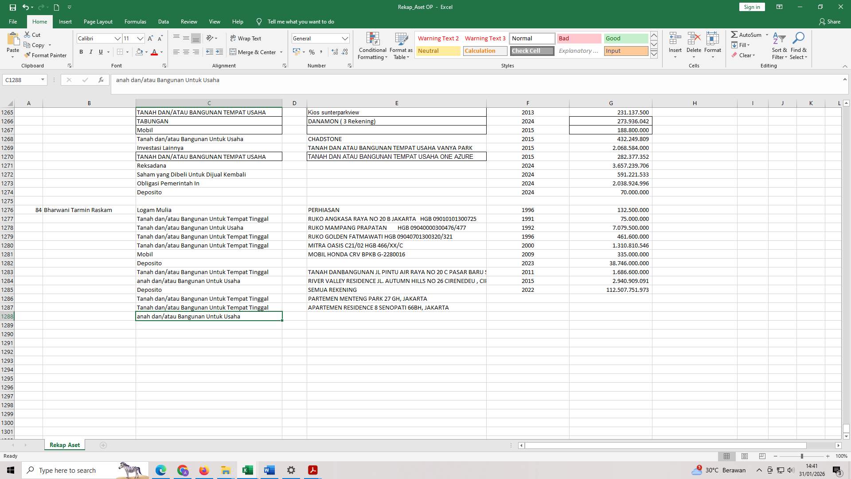
Task: Open Conditional Formatting options
Action: coord(372,46)
